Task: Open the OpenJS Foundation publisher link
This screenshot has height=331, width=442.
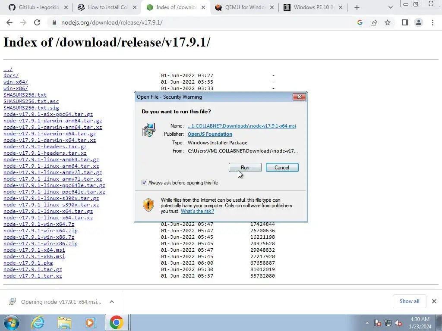Action: pos(210,134)
